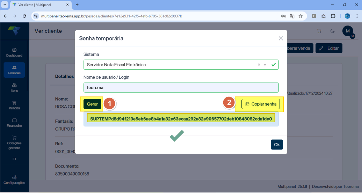Focus the Nome de usuário / Login field
Screen dimensions: 362x193
click(x=181, y=87)
